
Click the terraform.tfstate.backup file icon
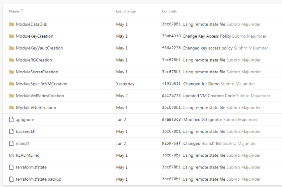coord(11,179)
